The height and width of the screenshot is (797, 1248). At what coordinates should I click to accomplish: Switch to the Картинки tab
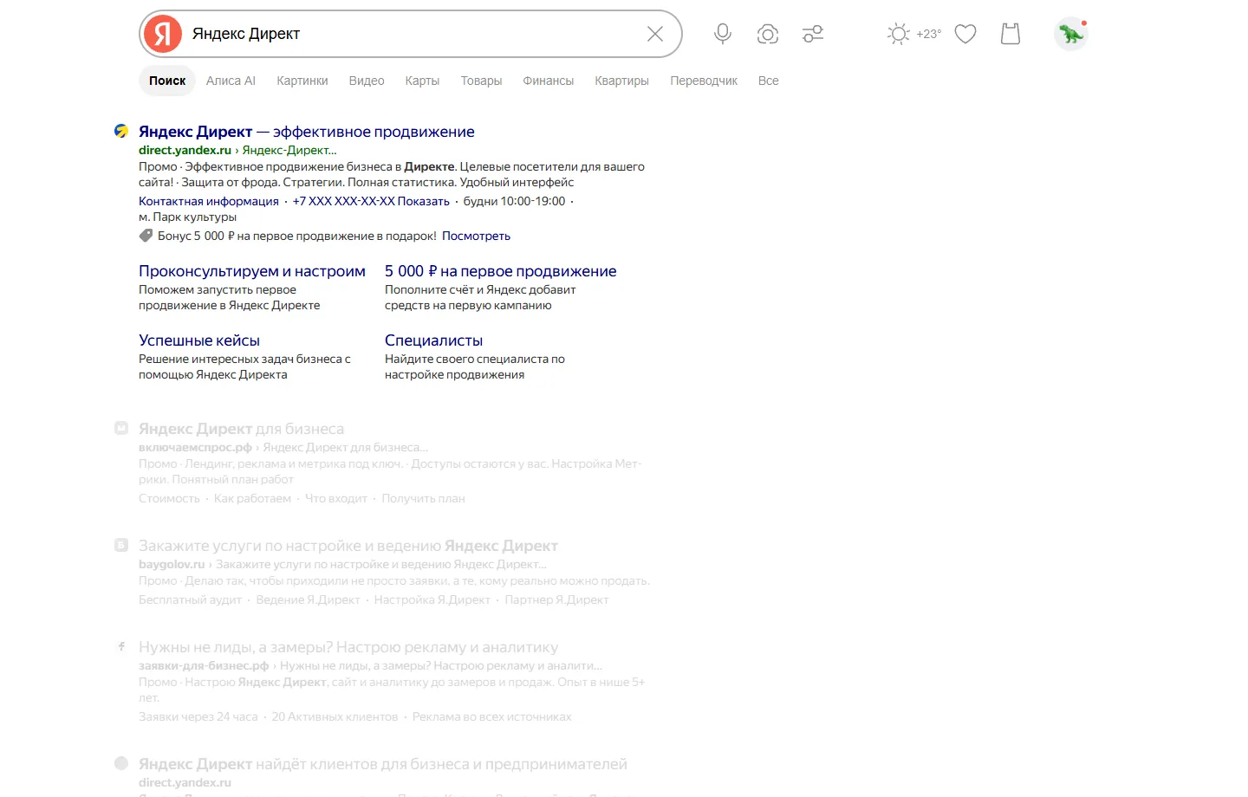coord(302,81)
